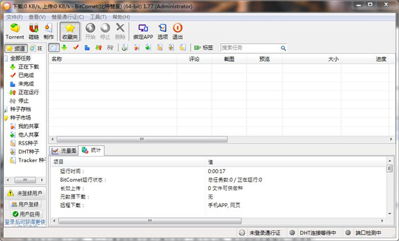Viewport: 399px width, 241px height.
Task: Click the 用户登录 user login button
Action: 25,204
